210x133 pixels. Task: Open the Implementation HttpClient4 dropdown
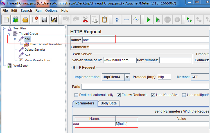(x=127, y=77)
